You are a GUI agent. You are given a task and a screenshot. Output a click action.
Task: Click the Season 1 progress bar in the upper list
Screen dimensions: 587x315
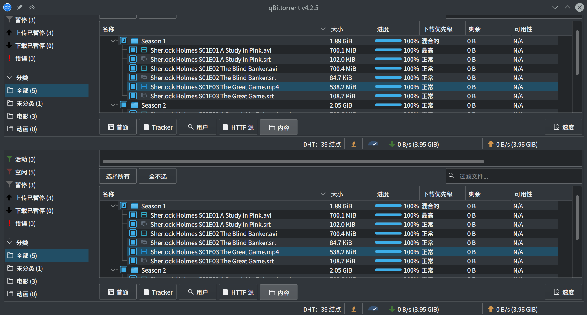click(x=388, y=41)
